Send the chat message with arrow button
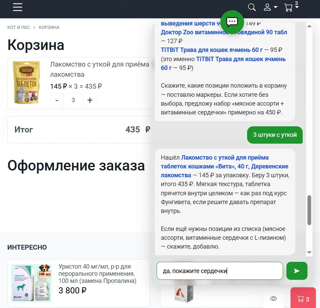The image size is (320, 308). click(x=297, y=271)
